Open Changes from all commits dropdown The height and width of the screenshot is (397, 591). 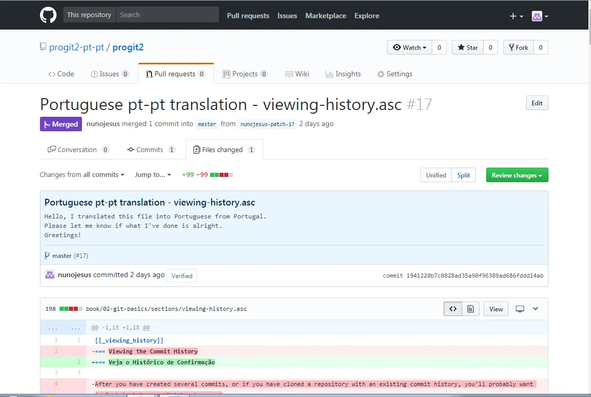coord(82,174)
